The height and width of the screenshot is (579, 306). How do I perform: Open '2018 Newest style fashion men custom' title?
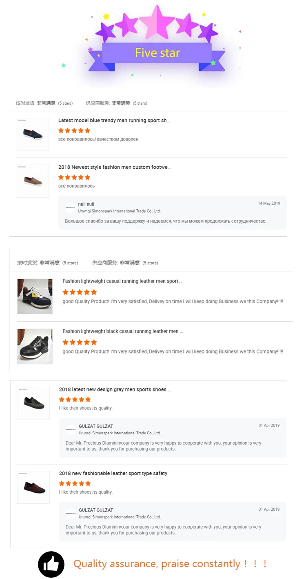[114, 167]
